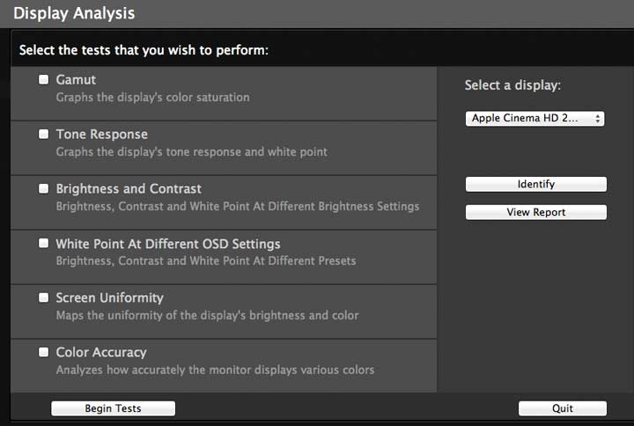This screenshot has width=634, height=426.
Task: Check the Tone Response test
Action: (x=44, y=134)
